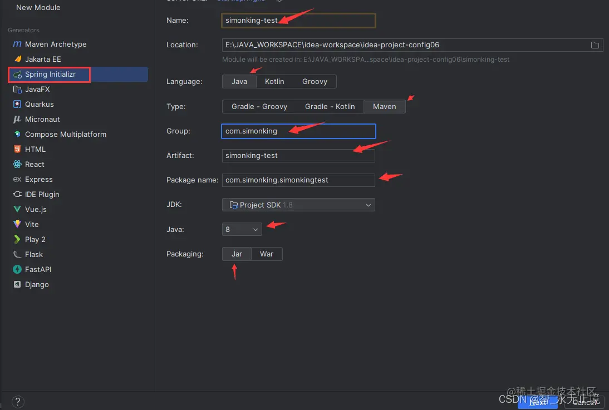Screen dimensions: 609x410
Task: Click into the Package name field
Action: [x=298, y=180]
